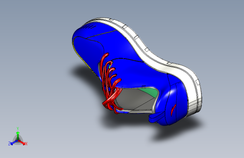Select the gray insole inside the shoe opening

coord(134,99)
